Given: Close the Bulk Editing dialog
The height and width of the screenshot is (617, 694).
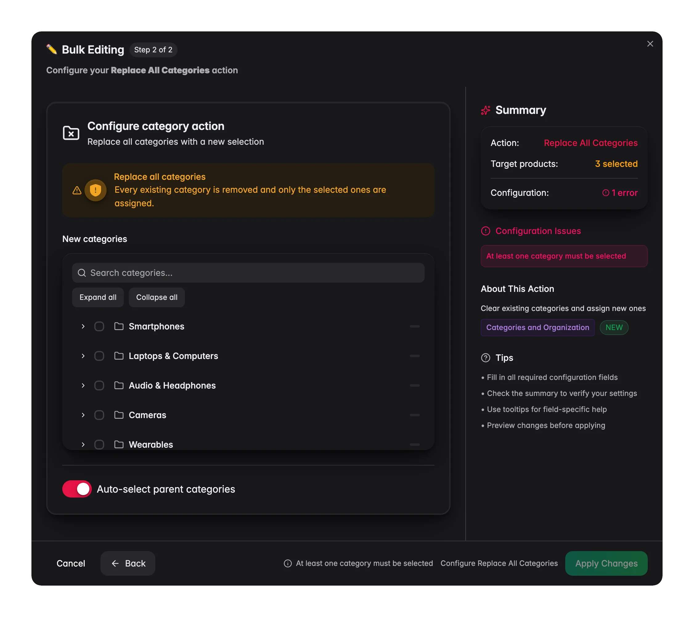Looking at the screenshot, I should (x=650, y=44).
